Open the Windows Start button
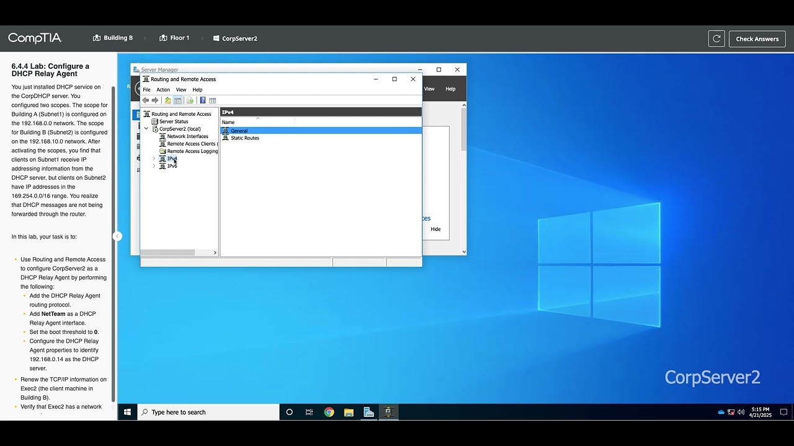The image size is (794, 446). tap(127, 412)
